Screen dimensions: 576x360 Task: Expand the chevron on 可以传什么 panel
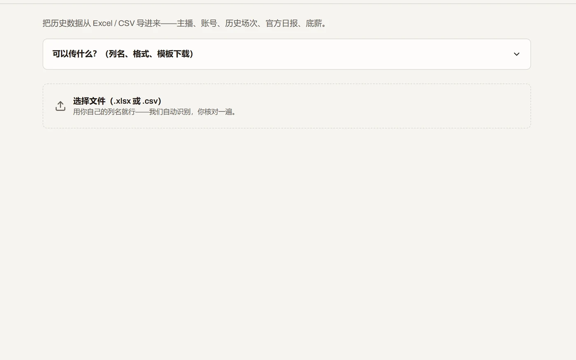[x=516, y=54]
